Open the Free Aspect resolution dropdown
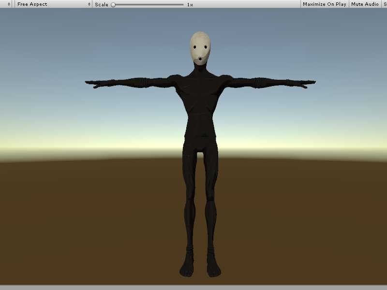Image resolution: width=387 pixels, height=290 pixels. click(x=53, y=4)
